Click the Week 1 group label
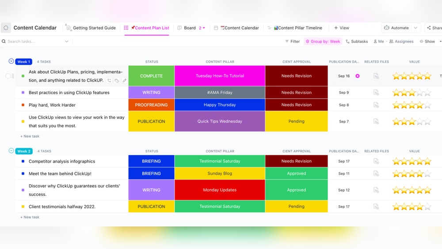The width and height of the screenshot is (442, 249). (x=24, y=62)
